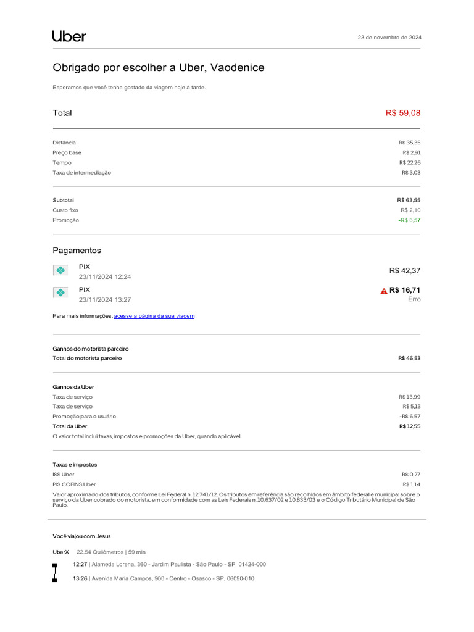
Task: Click the "Subtotal" row label
Action: click(x=63, y=201)
